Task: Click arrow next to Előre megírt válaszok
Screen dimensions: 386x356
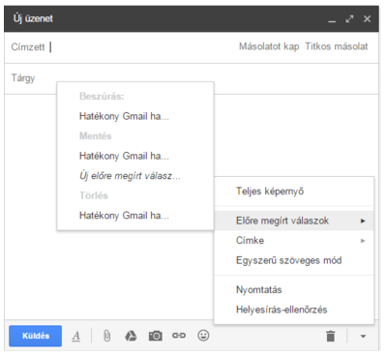Action: pyautogui.click(x=363, y=221)
